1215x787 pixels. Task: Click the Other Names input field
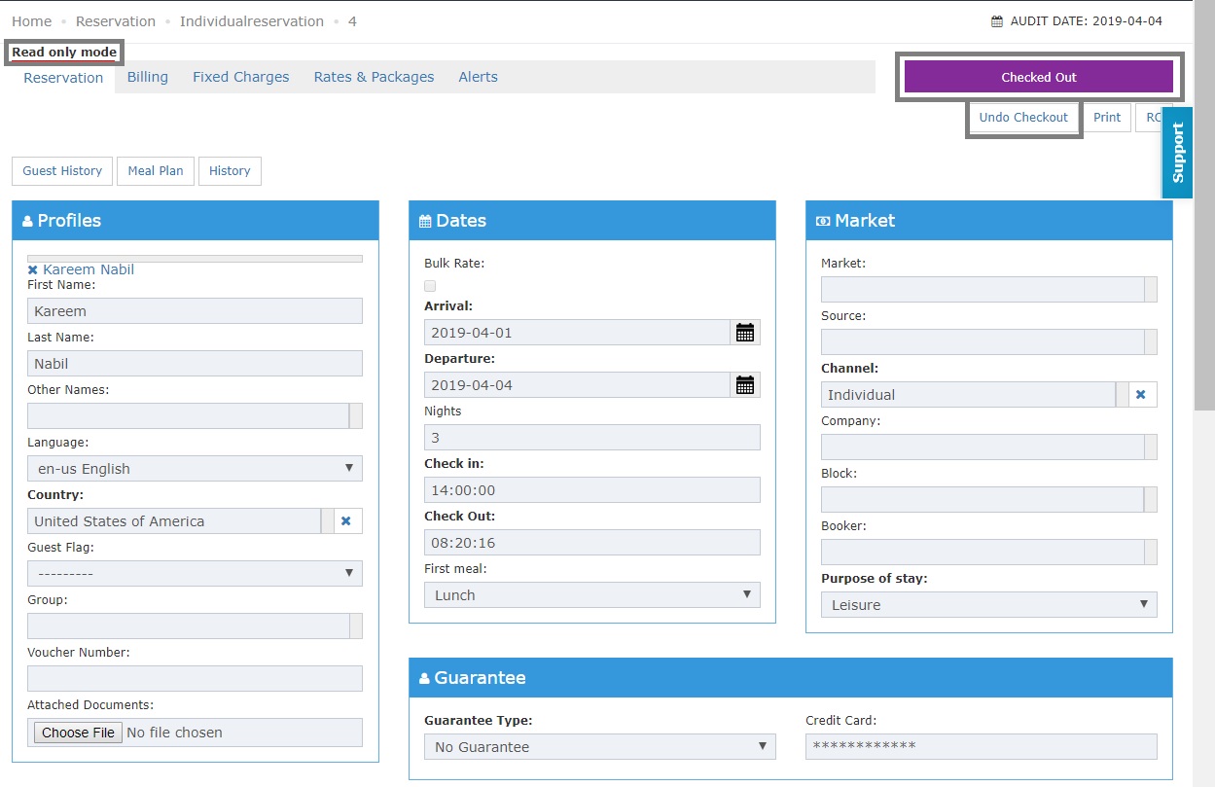click(x=188, y=416)
